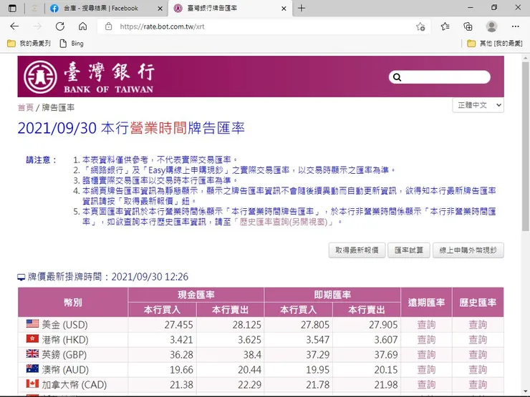The width and height of the screenshot is (530, 397).
Task: Click 歷史匯率 查詢 link for USD
Action: [478, 325]
